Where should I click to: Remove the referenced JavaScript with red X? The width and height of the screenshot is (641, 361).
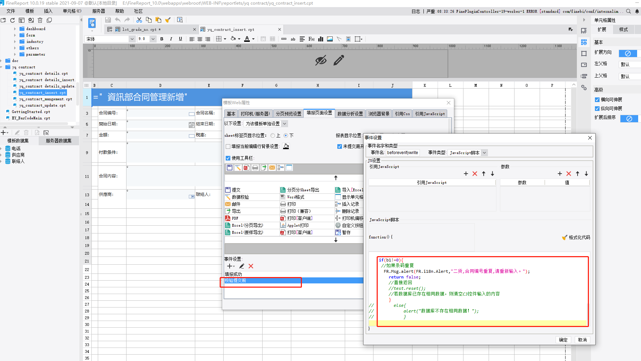click(x=475, y=174)
